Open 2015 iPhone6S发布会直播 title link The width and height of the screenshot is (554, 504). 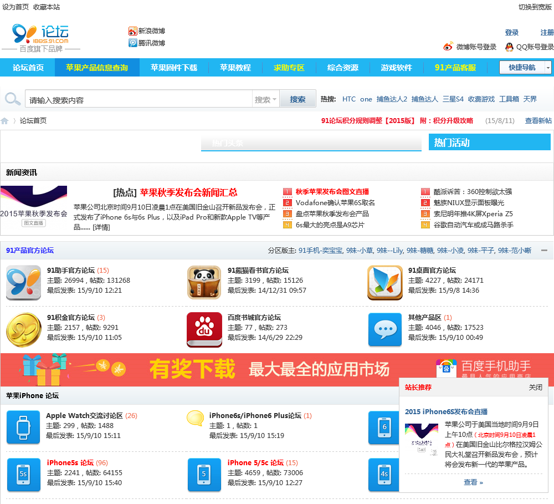coord(446,412)
